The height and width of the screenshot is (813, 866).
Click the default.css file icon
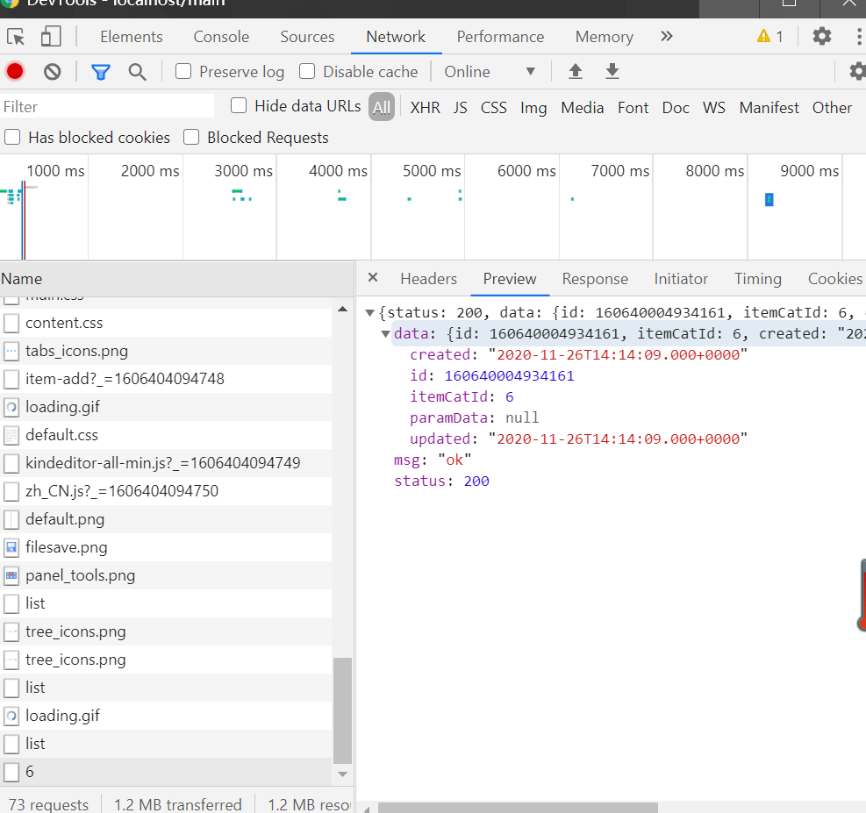11,436
